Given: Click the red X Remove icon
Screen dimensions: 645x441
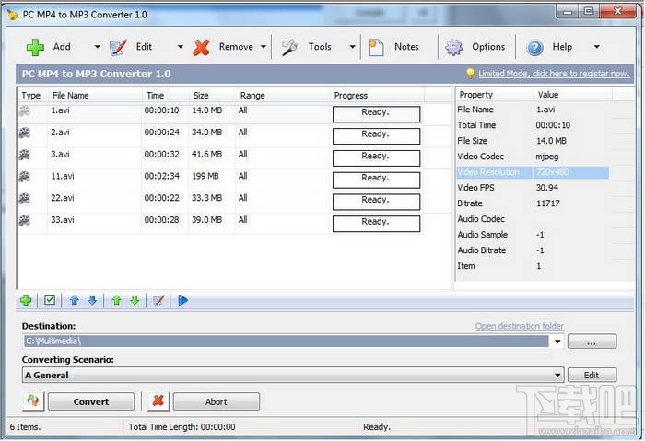Looking at the screenshot, I should (x=201, y=48).
